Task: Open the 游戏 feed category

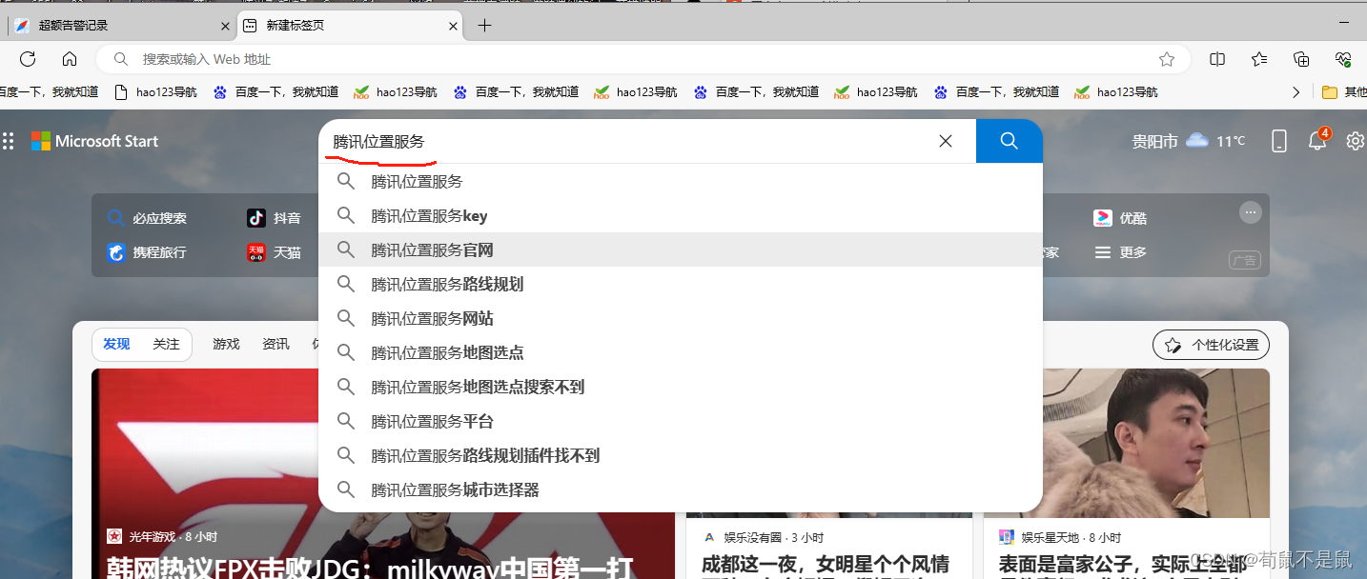Action: click(226, 344)
